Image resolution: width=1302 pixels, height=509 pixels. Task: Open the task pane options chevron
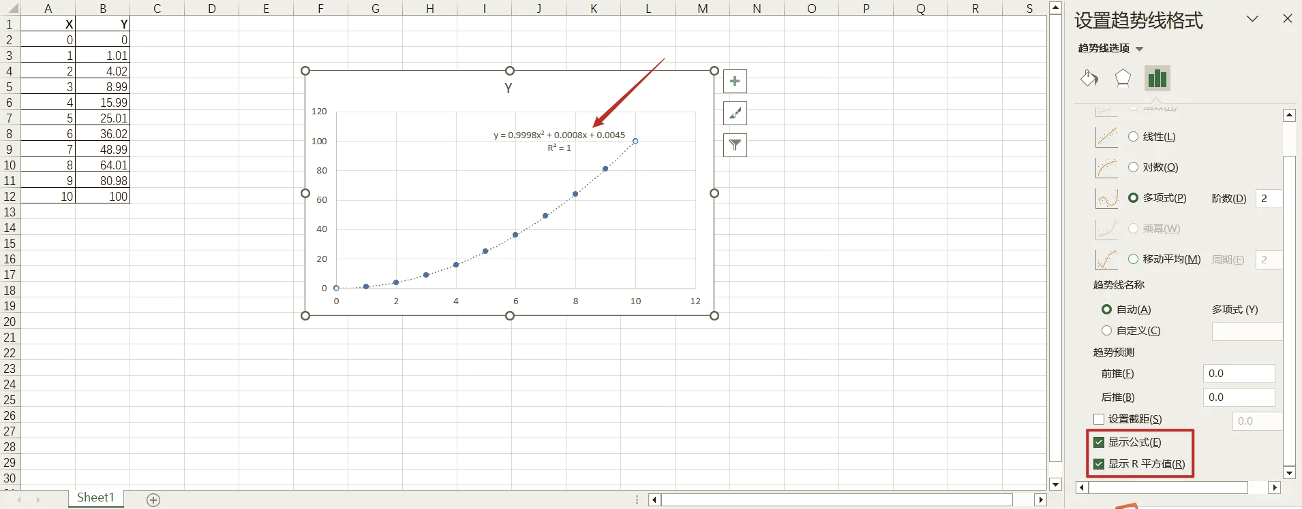pos(1253,18)
